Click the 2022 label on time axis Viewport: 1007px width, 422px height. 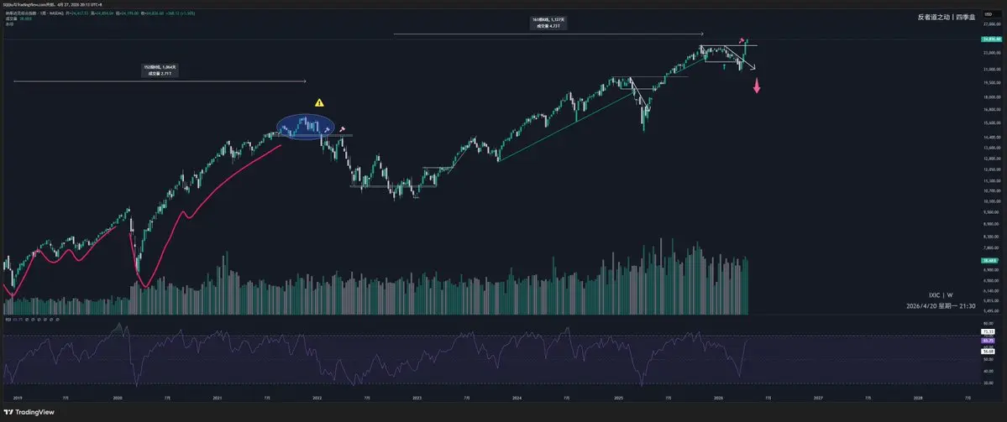click(x=317, y=398)
